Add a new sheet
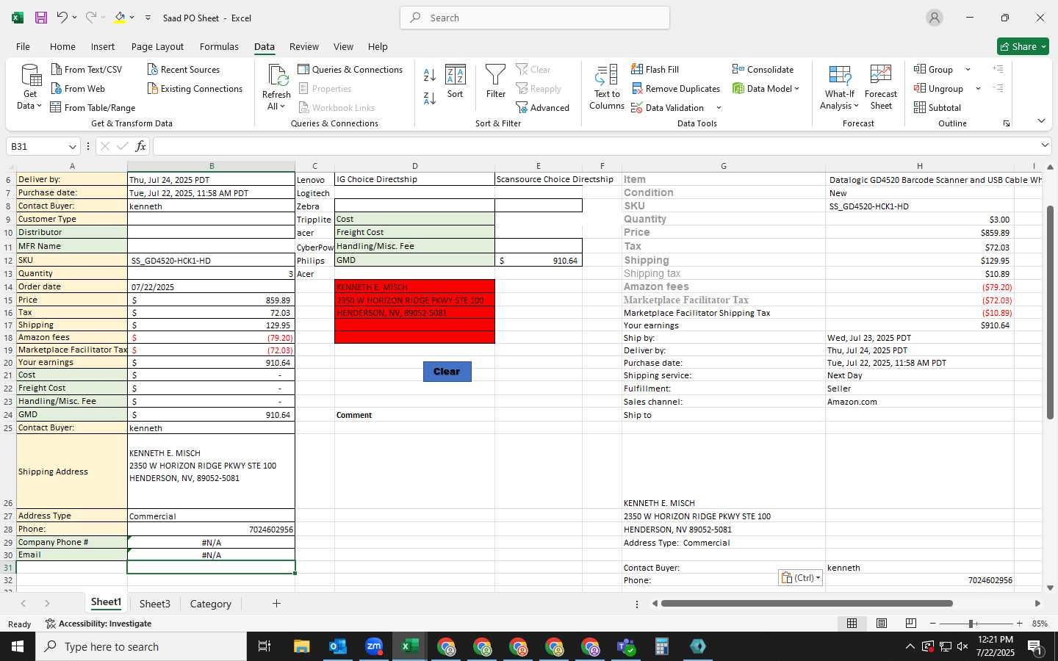This screenshot has width=1058, height=661. [276, 604]
